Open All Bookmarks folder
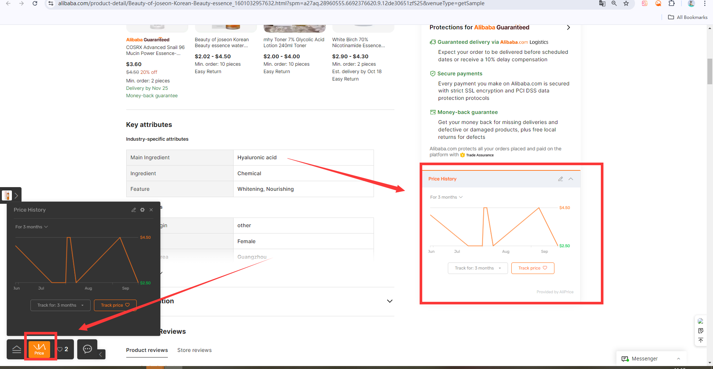Image resolution: width=713 pixels, height=369 pixels. tap(688, 17)
